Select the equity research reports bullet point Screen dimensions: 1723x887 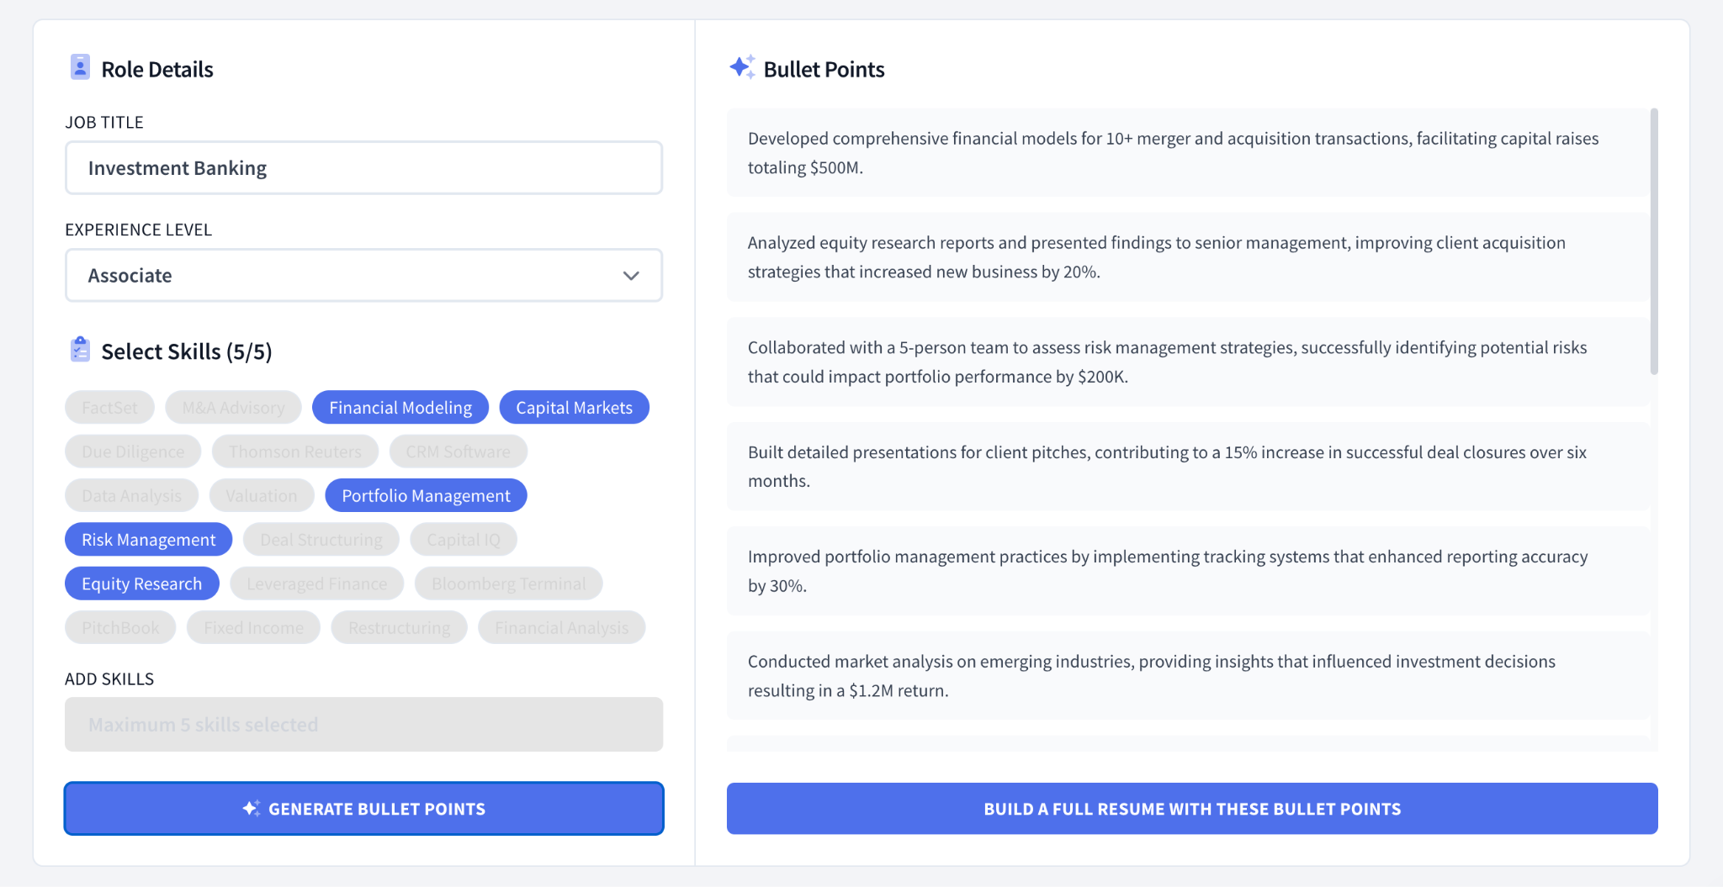(x=1187, y=257)
